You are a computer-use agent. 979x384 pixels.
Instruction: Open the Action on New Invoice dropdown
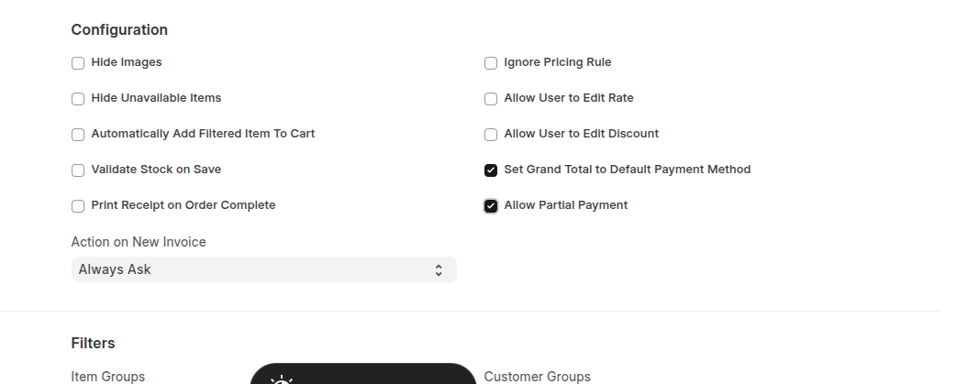pos(263,269)
